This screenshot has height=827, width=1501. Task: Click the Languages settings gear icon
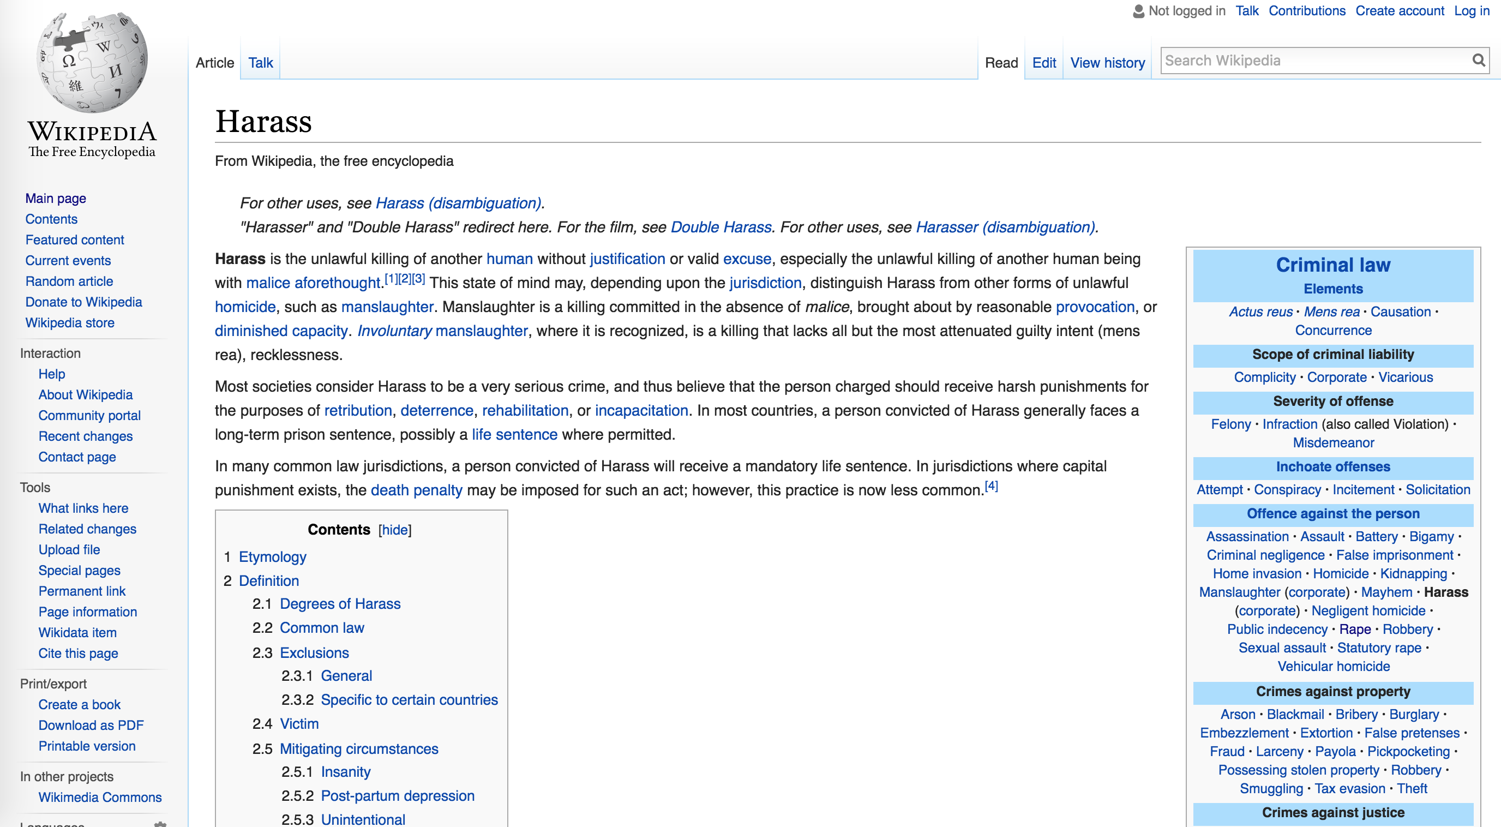tap(160, 824)
